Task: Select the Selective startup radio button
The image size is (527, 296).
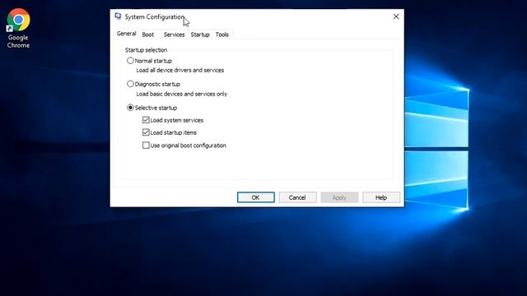Action: pyautogui.click(x=130, y=108)
